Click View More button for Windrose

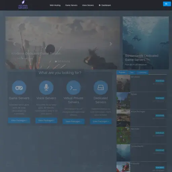[160, 81]
